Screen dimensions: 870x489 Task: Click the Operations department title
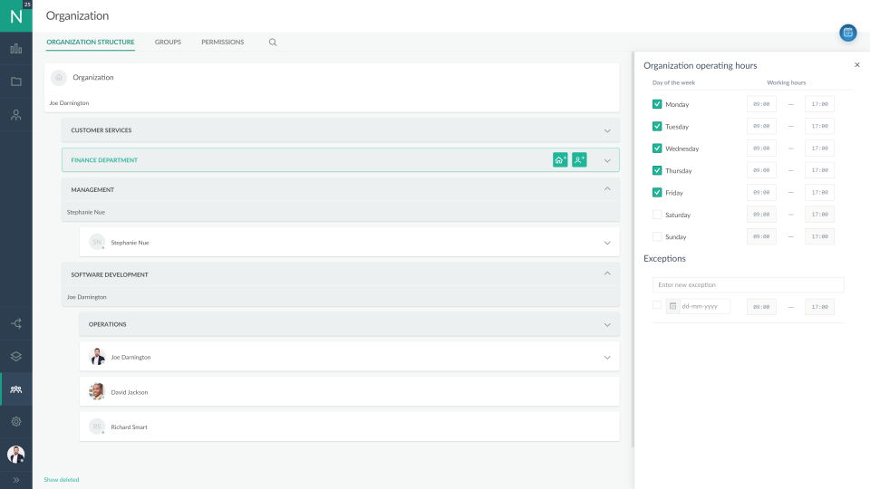(x=108, y=324)
